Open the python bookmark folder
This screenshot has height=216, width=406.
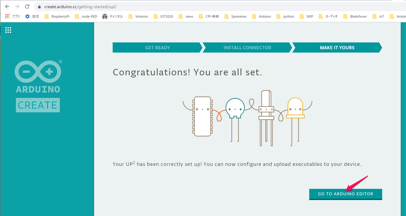tap(285, 16)
